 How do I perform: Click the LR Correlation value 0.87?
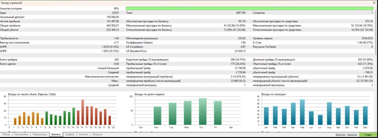tap(243, 46)
